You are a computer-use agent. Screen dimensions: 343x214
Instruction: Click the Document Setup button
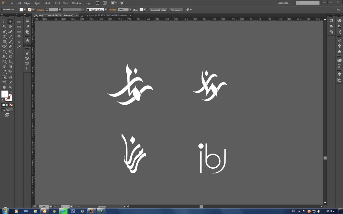point(158,10)
